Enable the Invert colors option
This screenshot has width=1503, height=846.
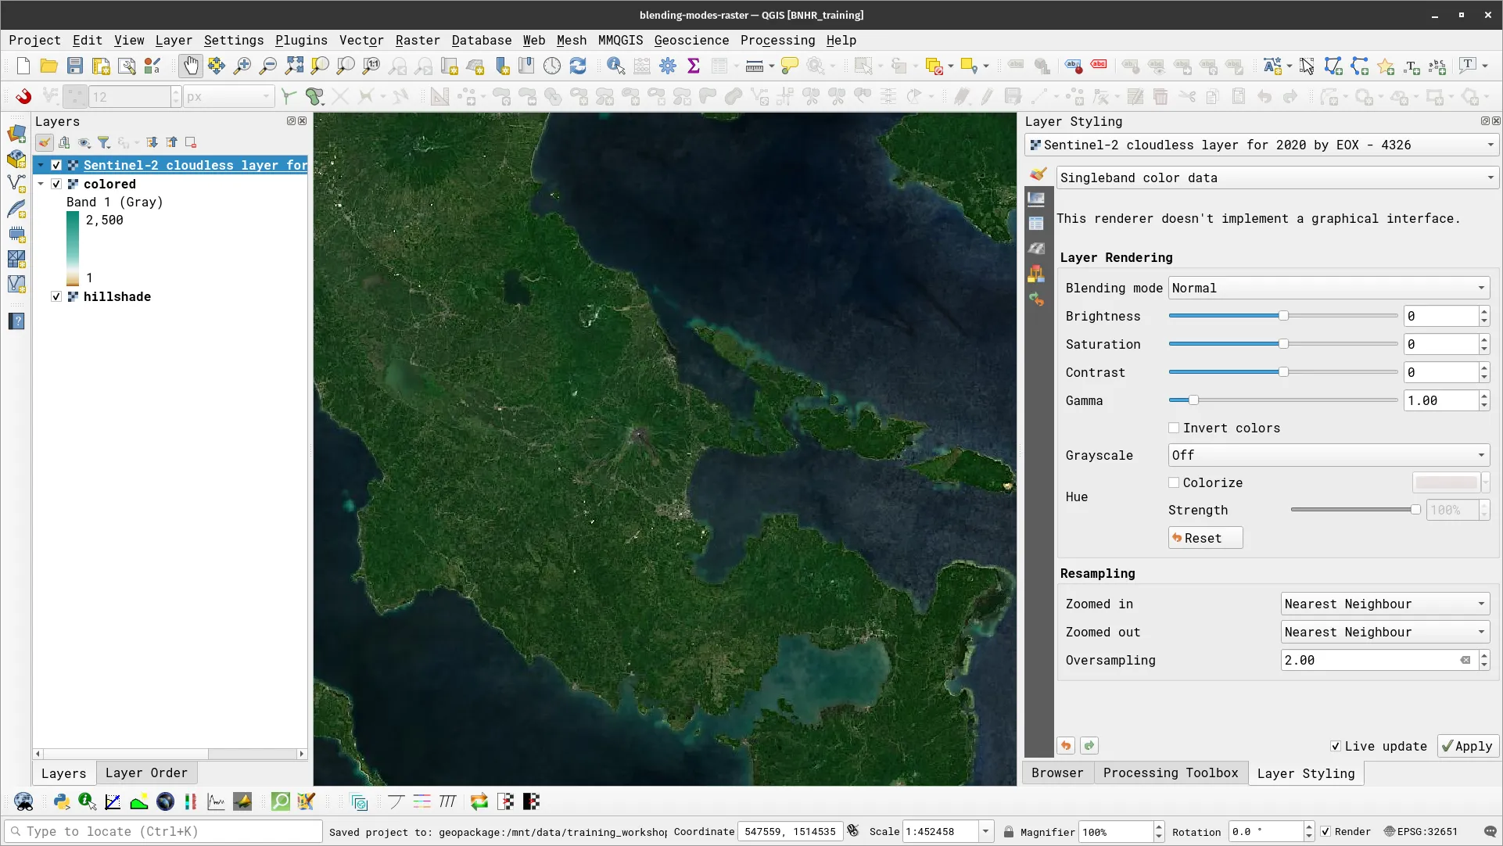[x=1174, y=428]
